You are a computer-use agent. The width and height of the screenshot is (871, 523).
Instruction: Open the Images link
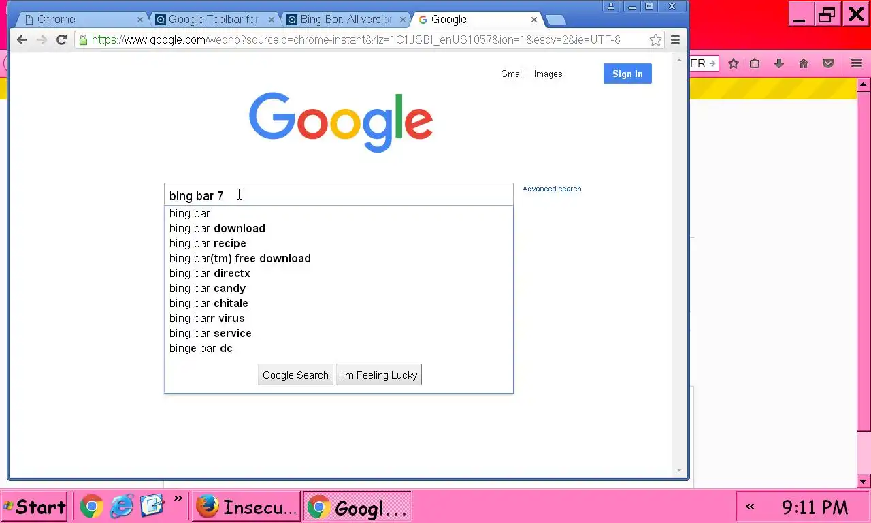[x=548, y=74]
